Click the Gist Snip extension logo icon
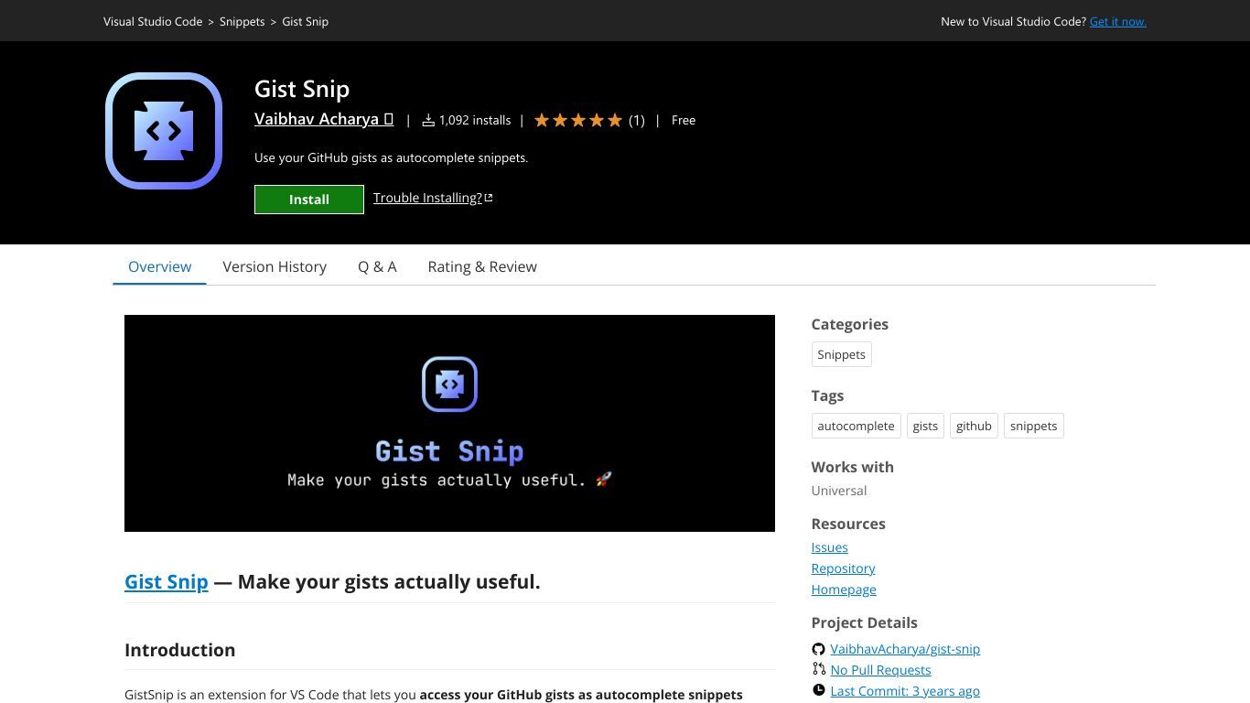Viewport: 1250px width, 703px height. pos(164,131)
